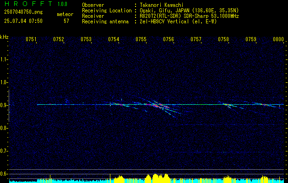Click the 'Receiving Location' field label

tap(107, 11)
